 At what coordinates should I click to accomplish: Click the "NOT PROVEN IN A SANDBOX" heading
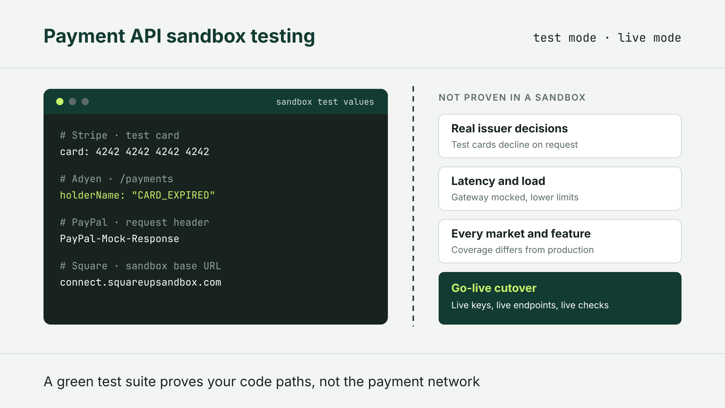coord(512,97)
